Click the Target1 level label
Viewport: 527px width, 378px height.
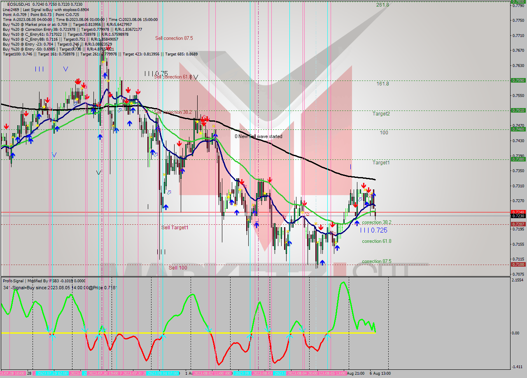click(381, 163)
